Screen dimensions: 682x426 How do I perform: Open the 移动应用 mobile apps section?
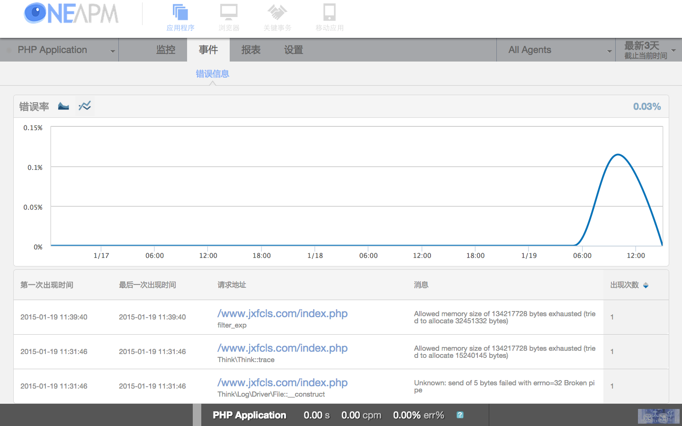(x=330, y=18)
